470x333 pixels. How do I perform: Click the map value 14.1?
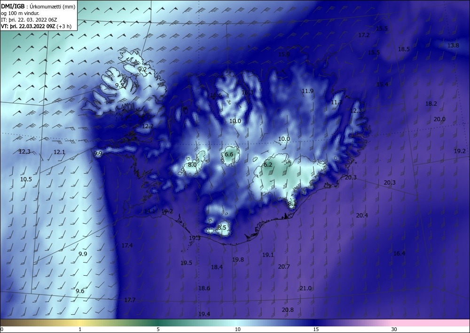point(149,211)
